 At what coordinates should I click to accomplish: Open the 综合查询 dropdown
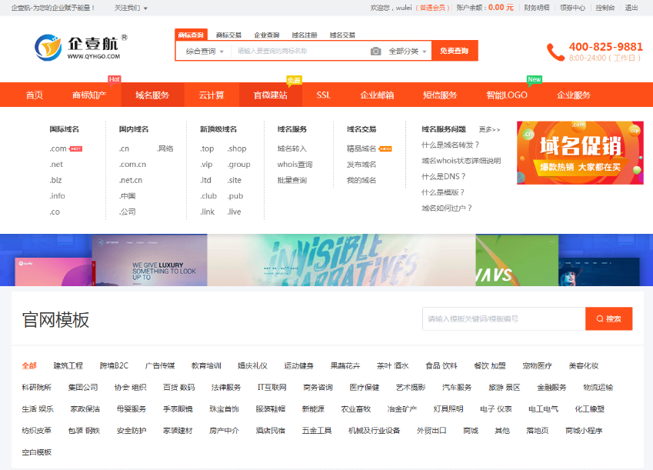coord(205,51)
